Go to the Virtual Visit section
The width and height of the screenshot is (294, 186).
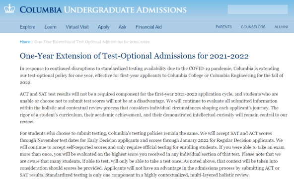pos(77,27)
